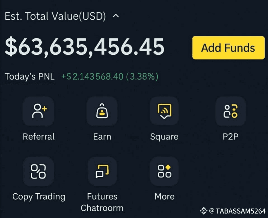
Task: Click the Binance logo watermark
Action: pyautogui.click(x=203, y=211)
